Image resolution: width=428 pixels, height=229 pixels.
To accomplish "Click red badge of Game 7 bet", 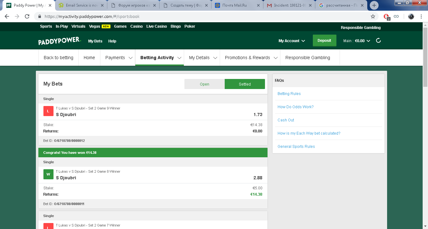I will (x=48, y=226).
